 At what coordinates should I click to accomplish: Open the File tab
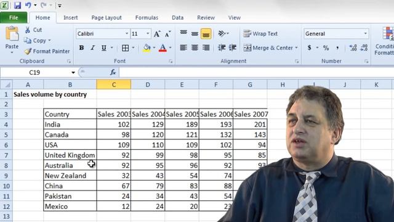coord(14,18)
